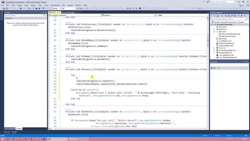Click the code editor vertical scrollbar
This screenshot has height=141, width=250.
point(208,72)
